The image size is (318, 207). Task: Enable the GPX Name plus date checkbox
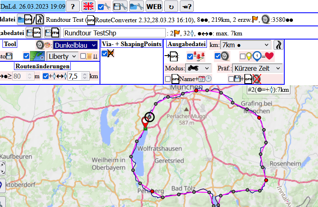(168, 79)
